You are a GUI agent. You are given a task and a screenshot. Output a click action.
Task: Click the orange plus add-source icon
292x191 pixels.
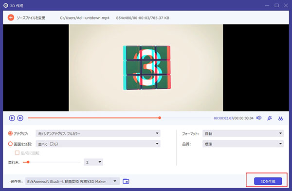click(x=11, y=18)
